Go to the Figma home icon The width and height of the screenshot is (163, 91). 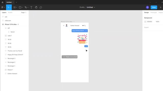click(x=3, y=2)
